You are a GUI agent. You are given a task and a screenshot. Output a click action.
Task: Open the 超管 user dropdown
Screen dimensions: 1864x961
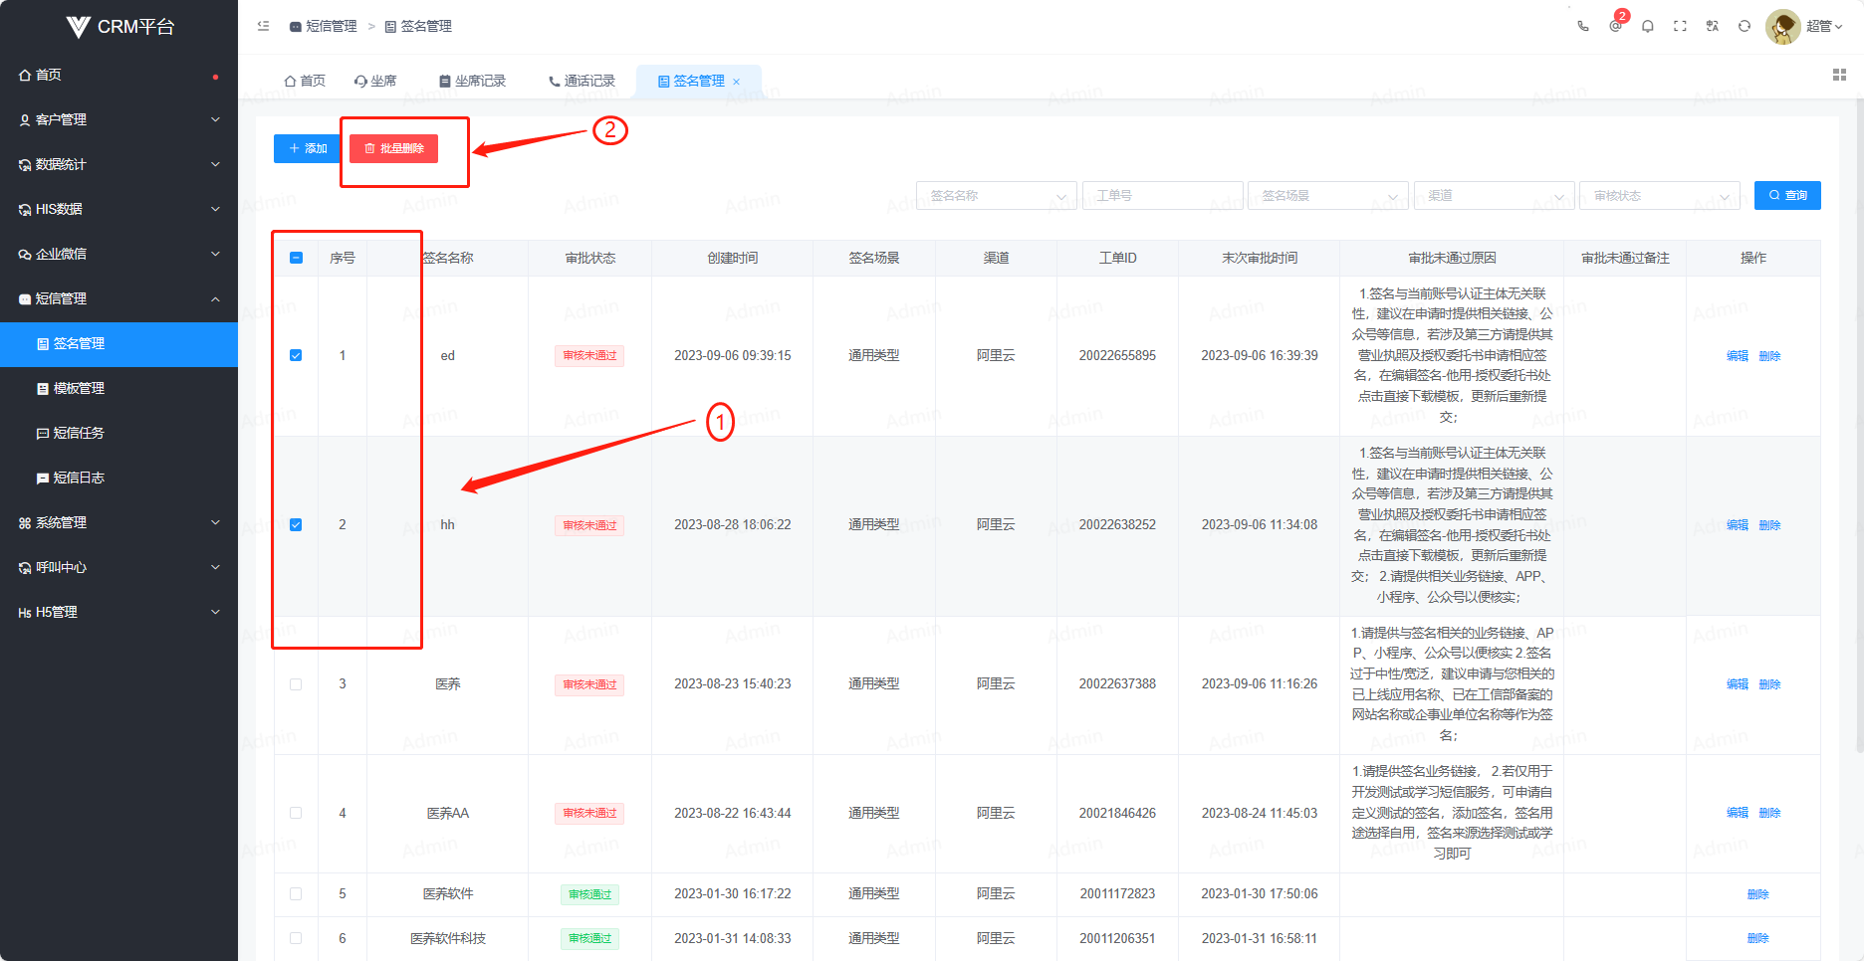[1824, 27]
